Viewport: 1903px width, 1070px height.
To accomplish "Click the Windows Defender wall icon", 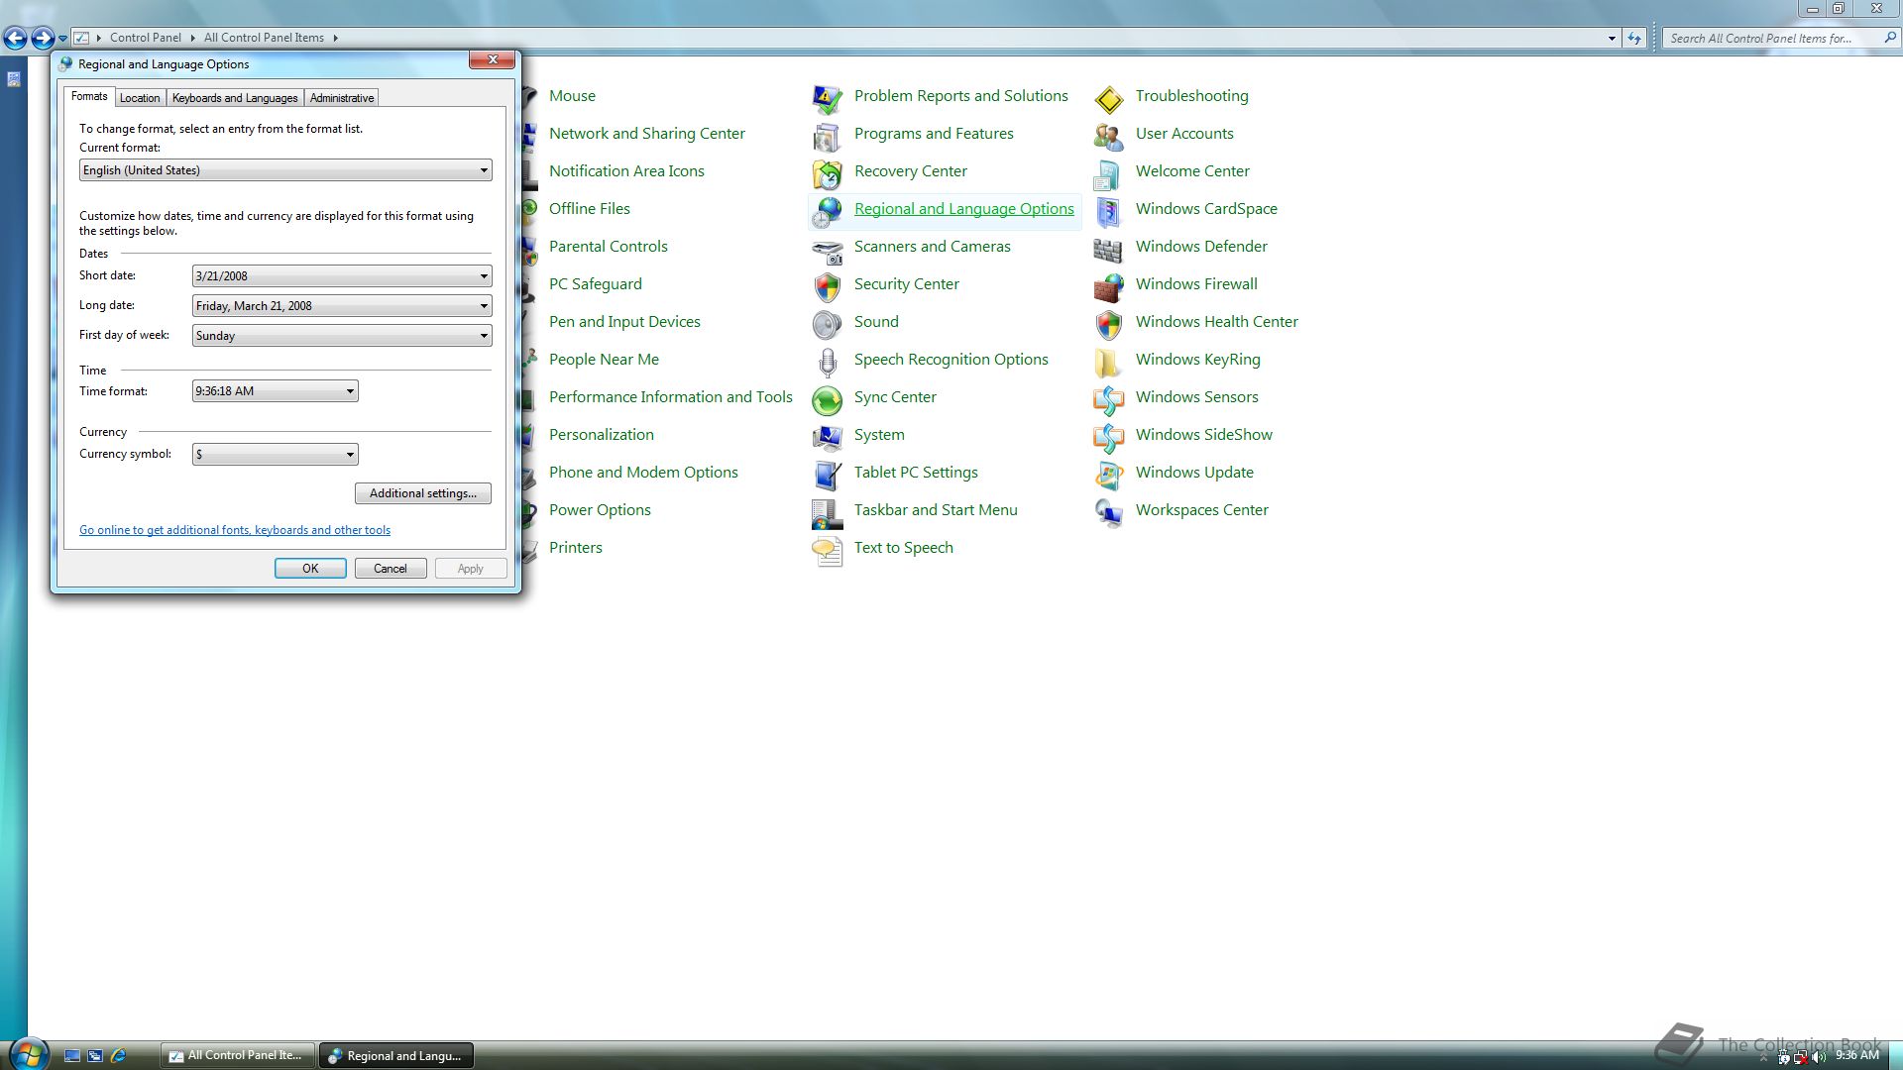I will 1108,249.
